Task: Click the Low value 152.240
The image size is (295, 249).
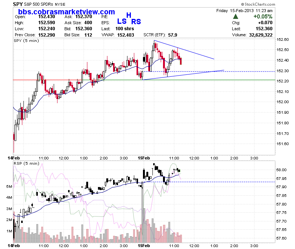Action: tap(47, 29)
